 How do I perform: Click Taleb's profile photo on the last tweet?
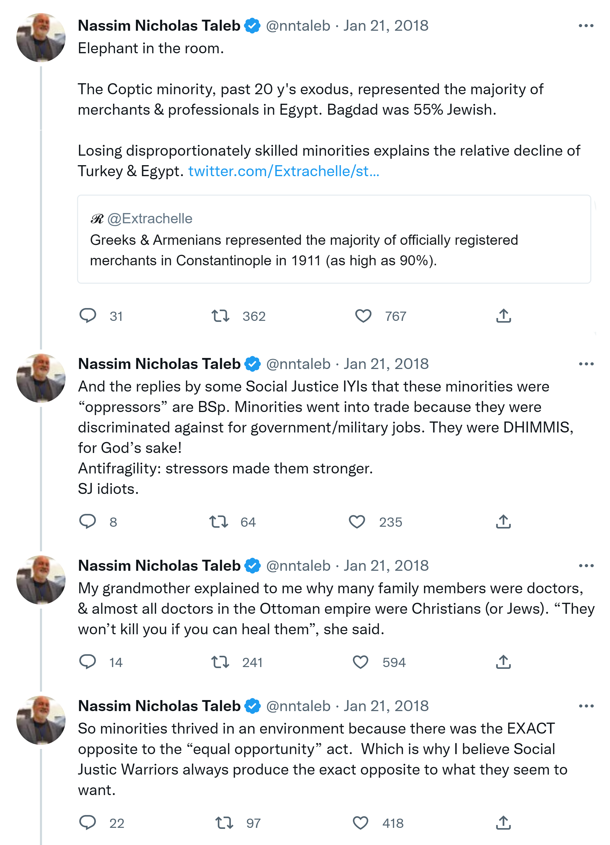pyautogui.click(x=41, y=720)
